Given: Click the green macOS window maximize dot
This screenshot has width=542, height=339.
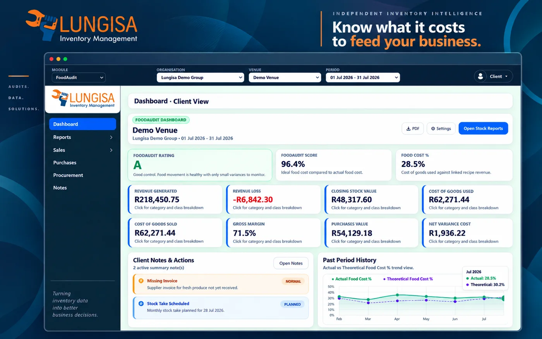Looking at the screenshot, I should coord(65,59).
